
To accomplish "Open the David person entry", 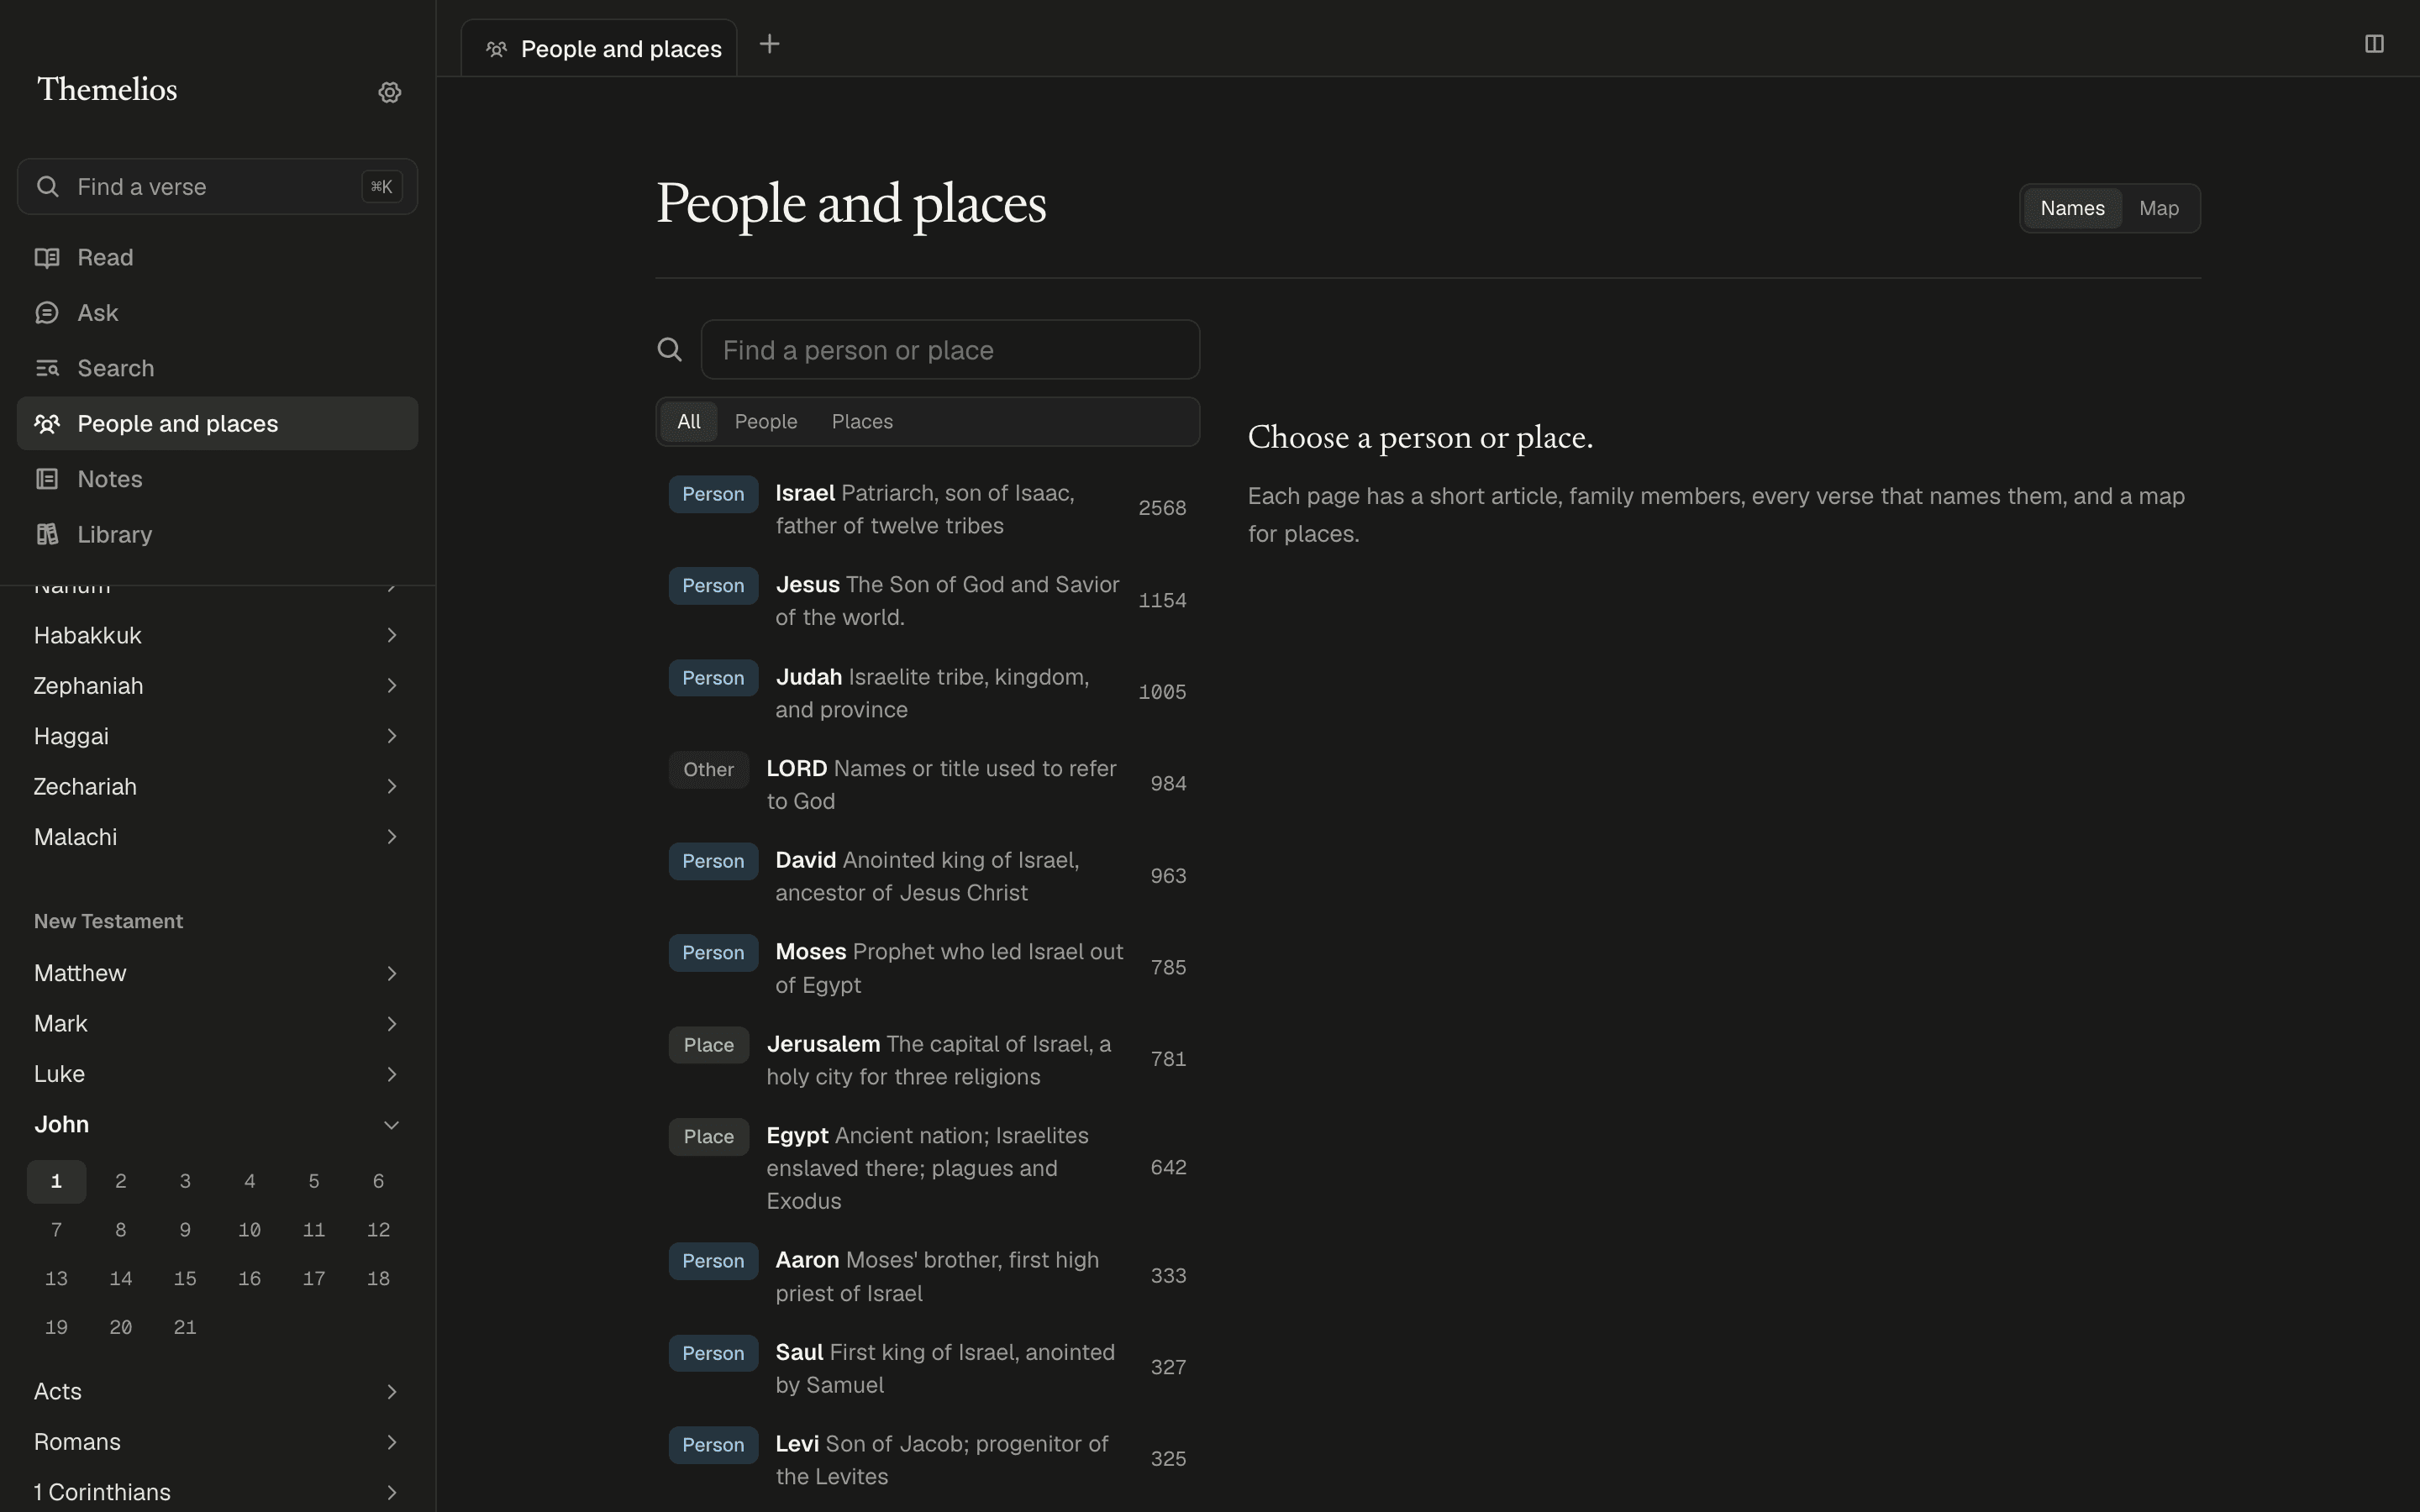I will (x=927, y=876).
